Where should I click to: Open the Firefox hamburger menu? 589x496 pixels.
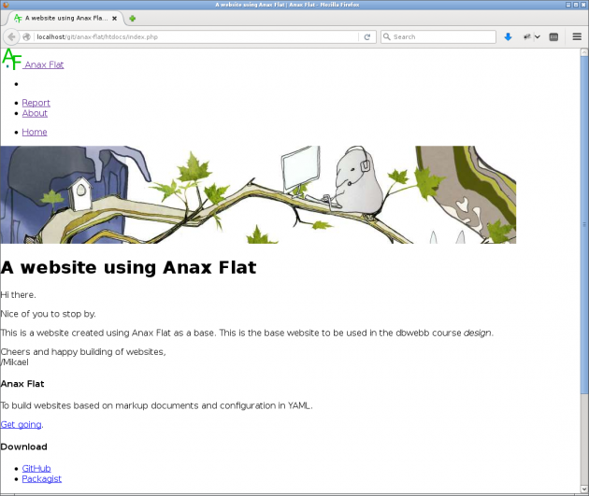(577, 36)
